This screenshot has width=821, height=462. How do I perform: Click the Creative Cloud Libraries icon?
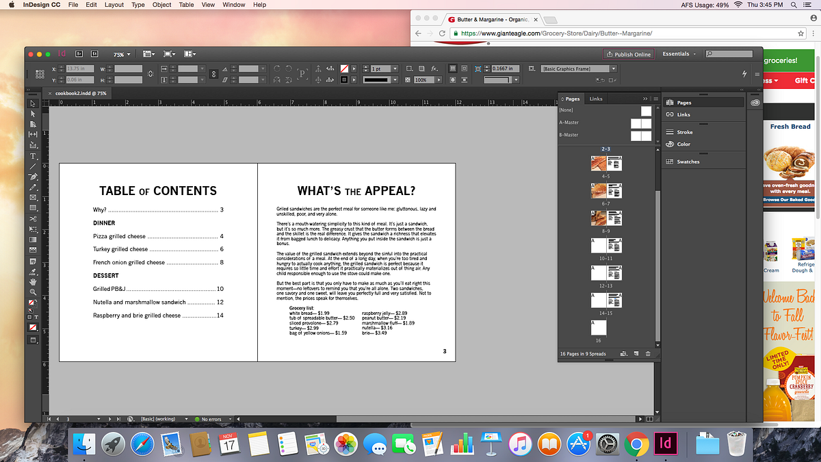click(x=755, y=102)
